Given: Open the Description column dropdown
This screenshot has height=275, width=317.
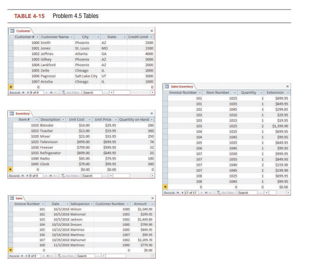Looking at the screenshot, I should click(63, 120).
